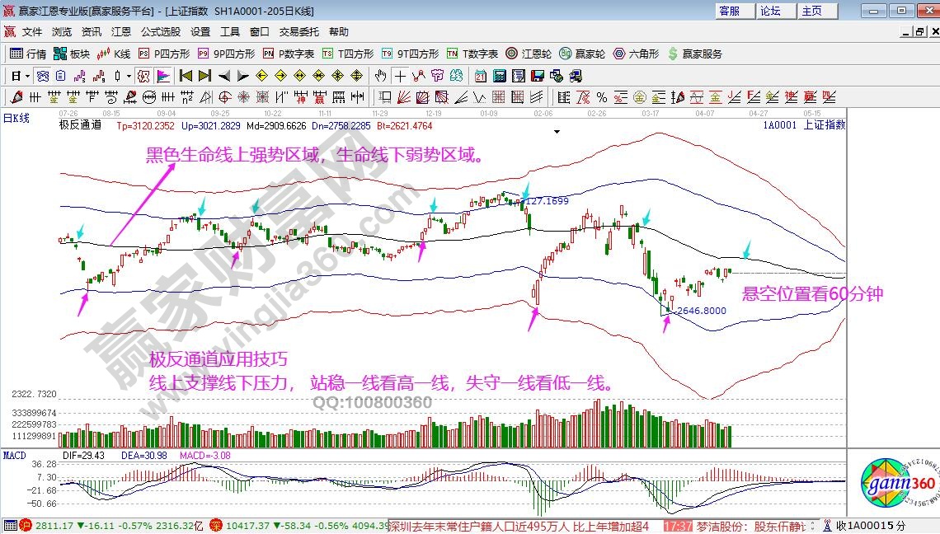Click the 客服 customer service button

click(729, 11)
